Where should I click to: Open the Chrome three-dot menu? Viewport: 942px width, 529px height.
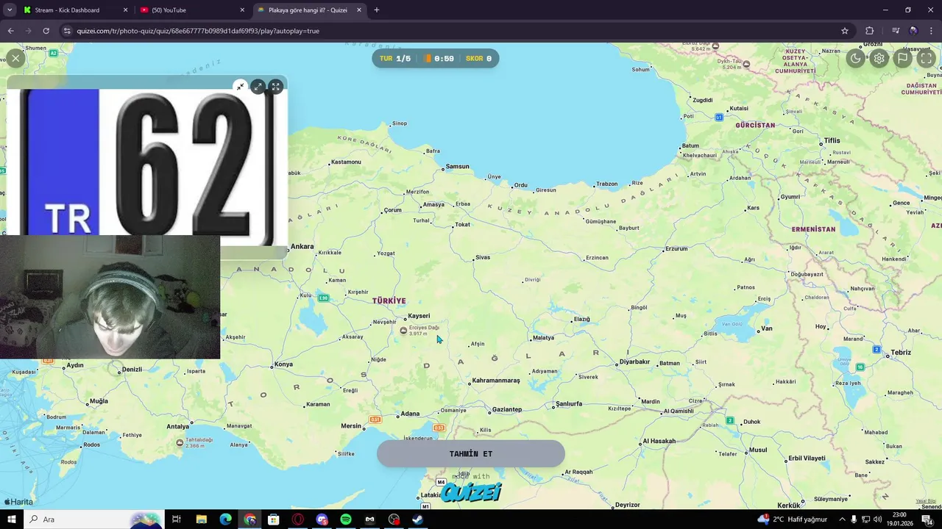[932, 31]
